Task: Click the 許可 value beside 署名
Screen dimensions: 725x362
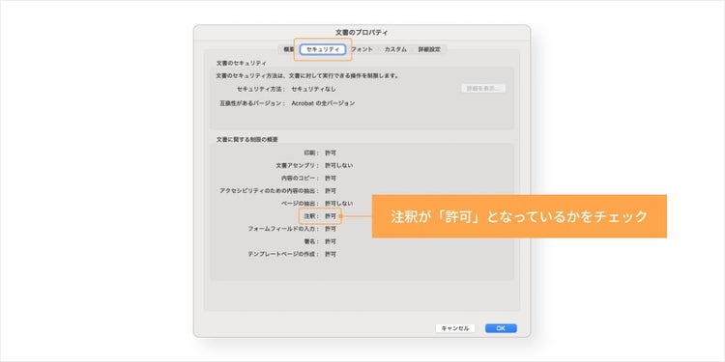Action: click(x=331, y=241)
